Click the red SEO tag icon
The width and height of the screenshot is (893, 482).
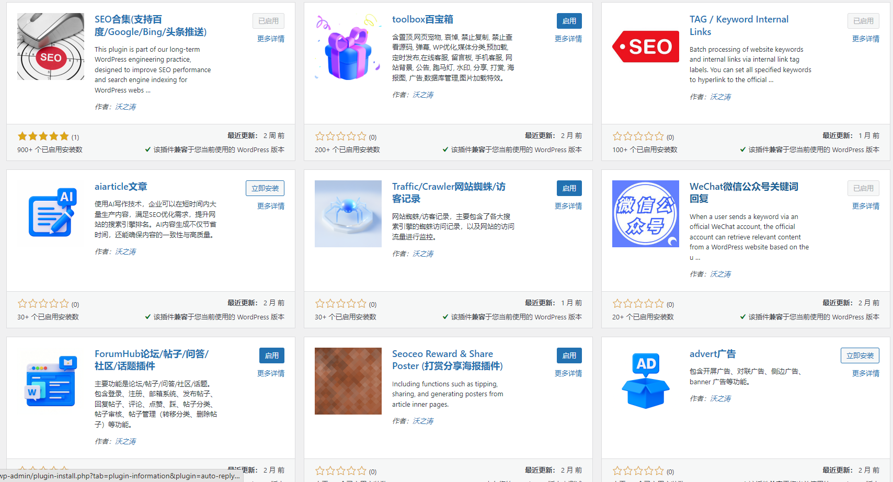[646, 47]
